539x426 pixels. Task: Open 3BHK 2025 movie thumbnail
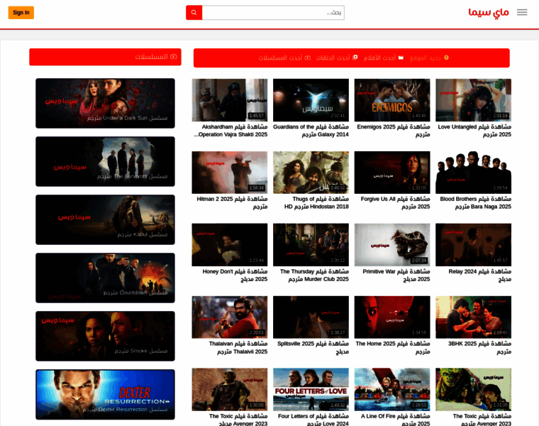coord(473,317)
